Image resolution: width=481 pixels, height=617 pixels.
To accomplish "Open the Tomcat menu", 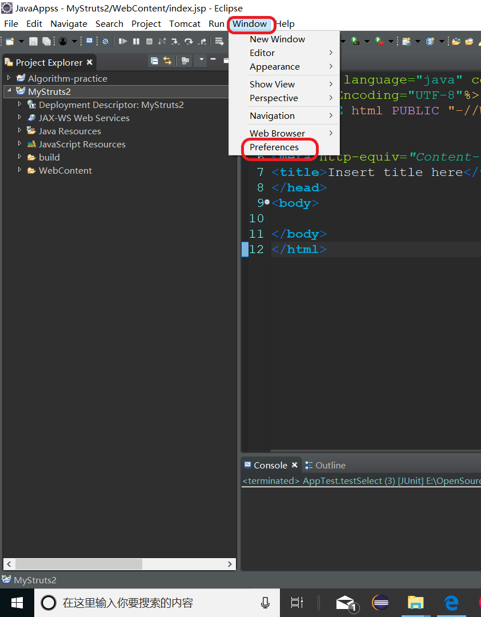I will [x=185, y=23].
